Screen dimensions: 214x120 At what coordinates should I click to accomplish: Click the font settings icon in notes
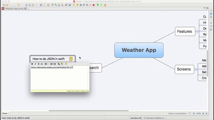pos(59,64)
